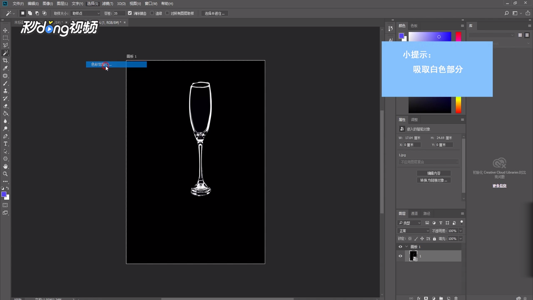
Task: Toggle the anti-alias checkbox
Action: 130,13
